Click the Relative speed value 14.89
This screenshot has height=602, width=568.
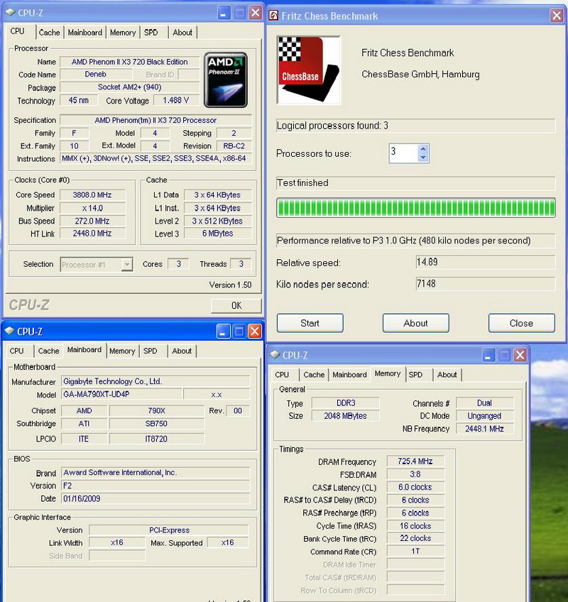click(486, 263)
